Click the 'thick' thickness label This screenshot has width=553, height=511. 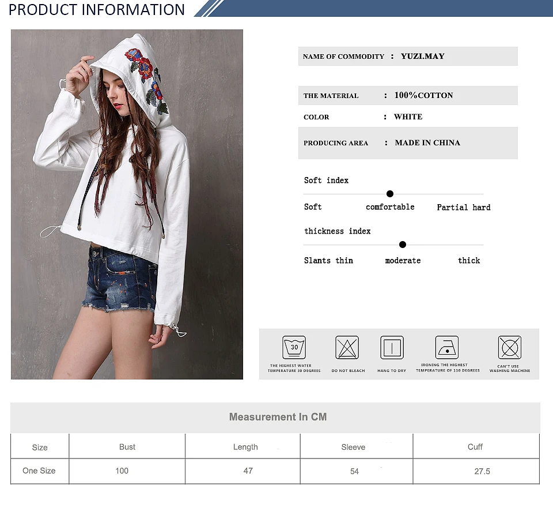469,261
